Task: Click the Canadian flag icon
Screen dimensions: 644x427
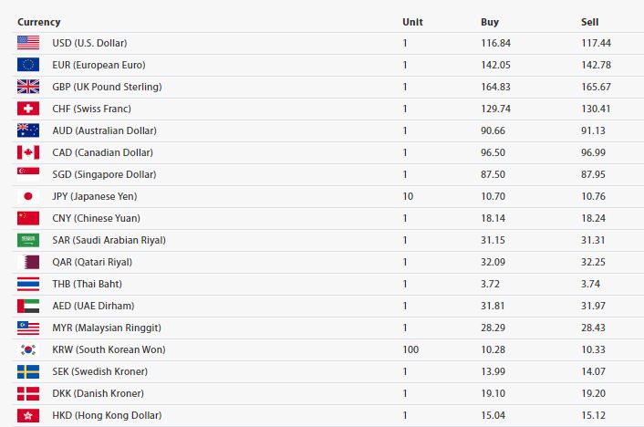Action: click(28, 152)
